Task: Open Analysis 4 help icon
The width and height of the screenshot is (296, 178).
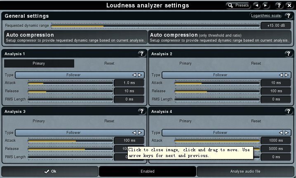Action: (x=288, y=111)
